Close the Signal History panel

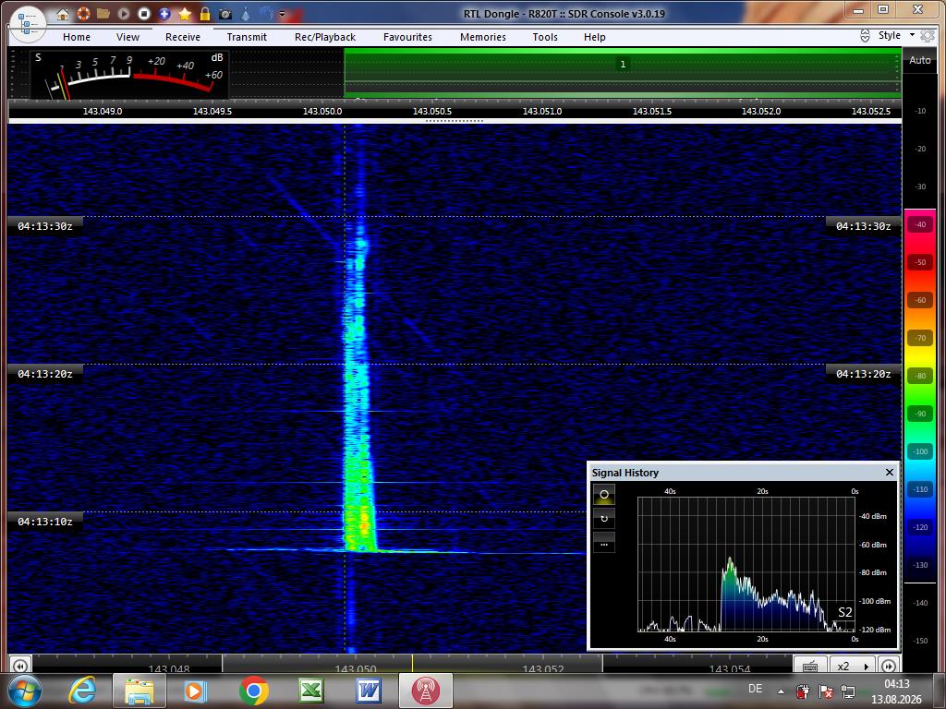(890, 472)
